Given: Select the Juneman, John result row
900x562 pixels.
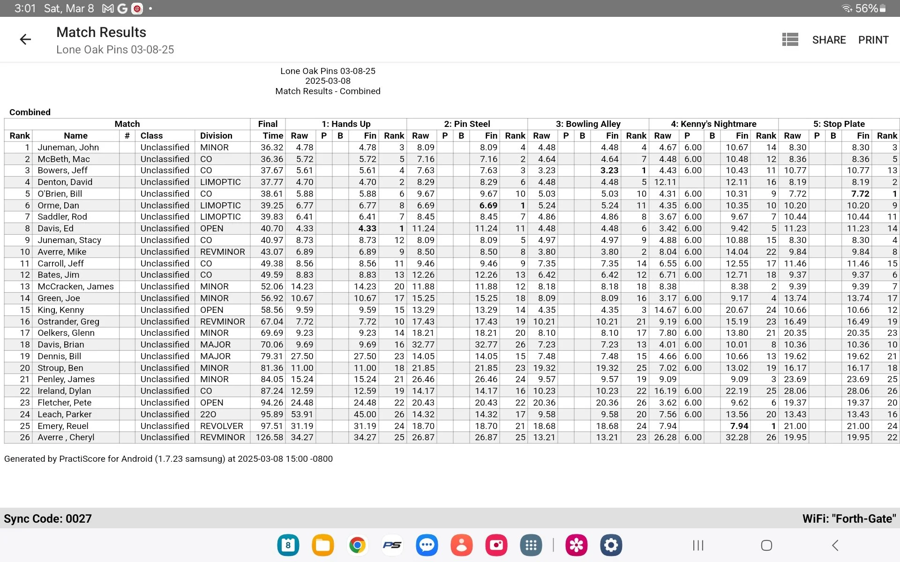Looking at the screenshot, I should [x=68, y=148].
